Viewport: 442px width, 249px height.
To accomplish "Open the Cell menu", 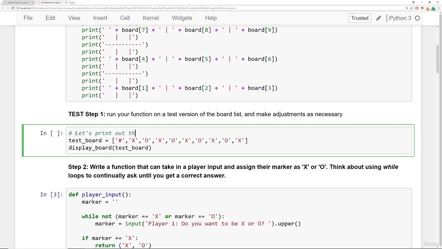I will click(x=125, y=18).
